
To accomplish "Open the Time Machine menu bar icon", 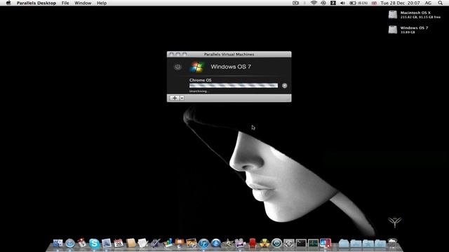I will click(x=323, y=3).
